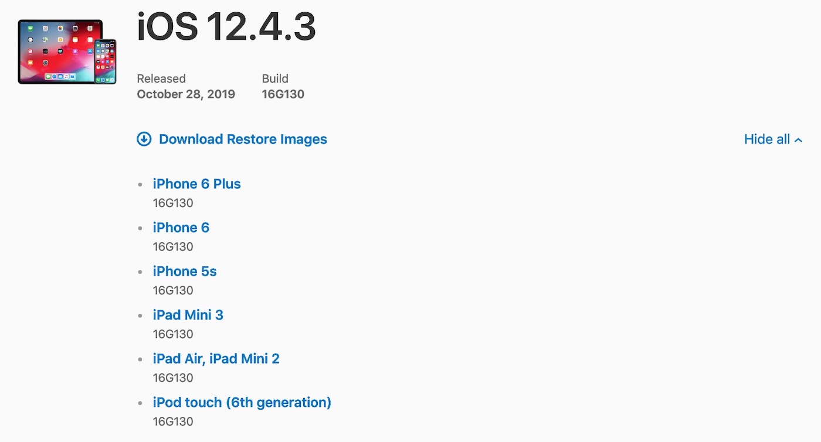Select the iPod touch (6th generation) link
Viewport: 821px width, 442px height.
(242, 402)
